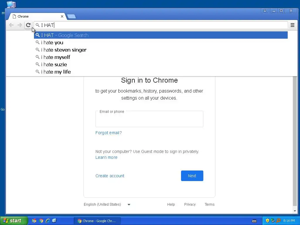Close the Chrome tab
300x225 pixels.
pos(62,16)
